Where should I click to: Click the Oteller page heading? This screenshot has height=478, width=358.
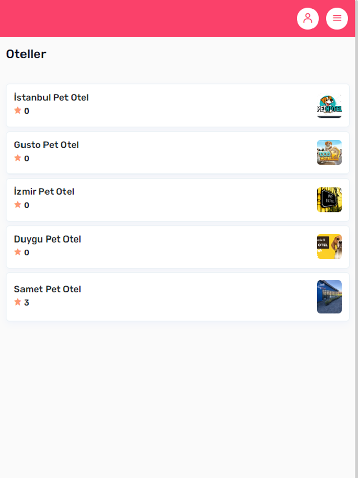click(x=26, y=54)
